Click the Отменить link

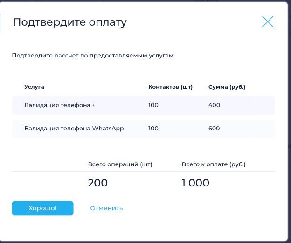tap(106, 208)
